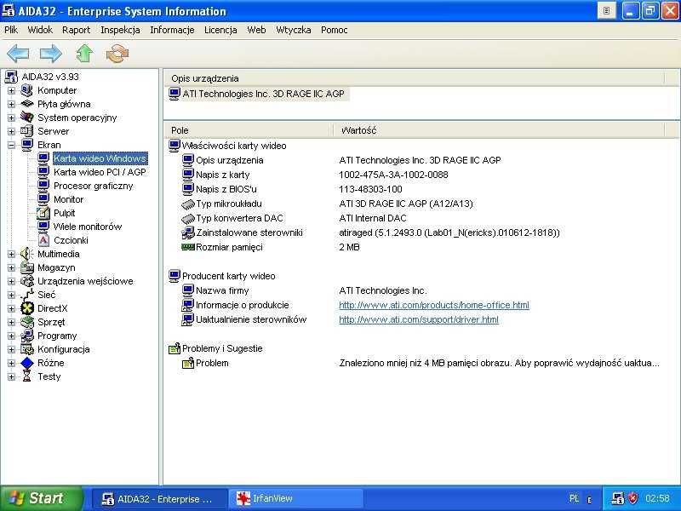Click the Multimedia speaker icon
This screenshot has width=681, height=511.
pos(27,254)
